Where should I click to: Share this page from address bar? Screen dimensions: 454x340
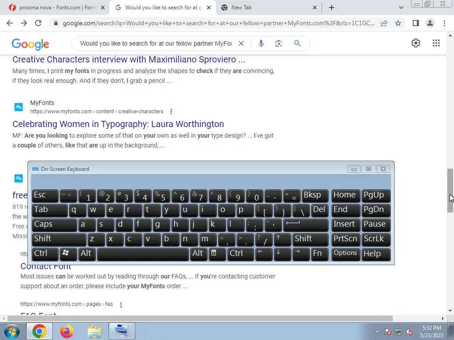[x=384, y=23]
